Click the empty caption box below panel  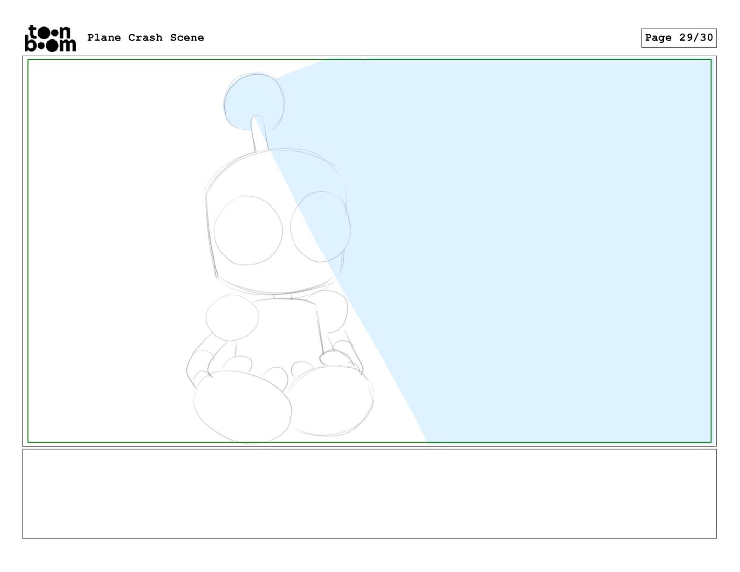click(x=369, y=493)
